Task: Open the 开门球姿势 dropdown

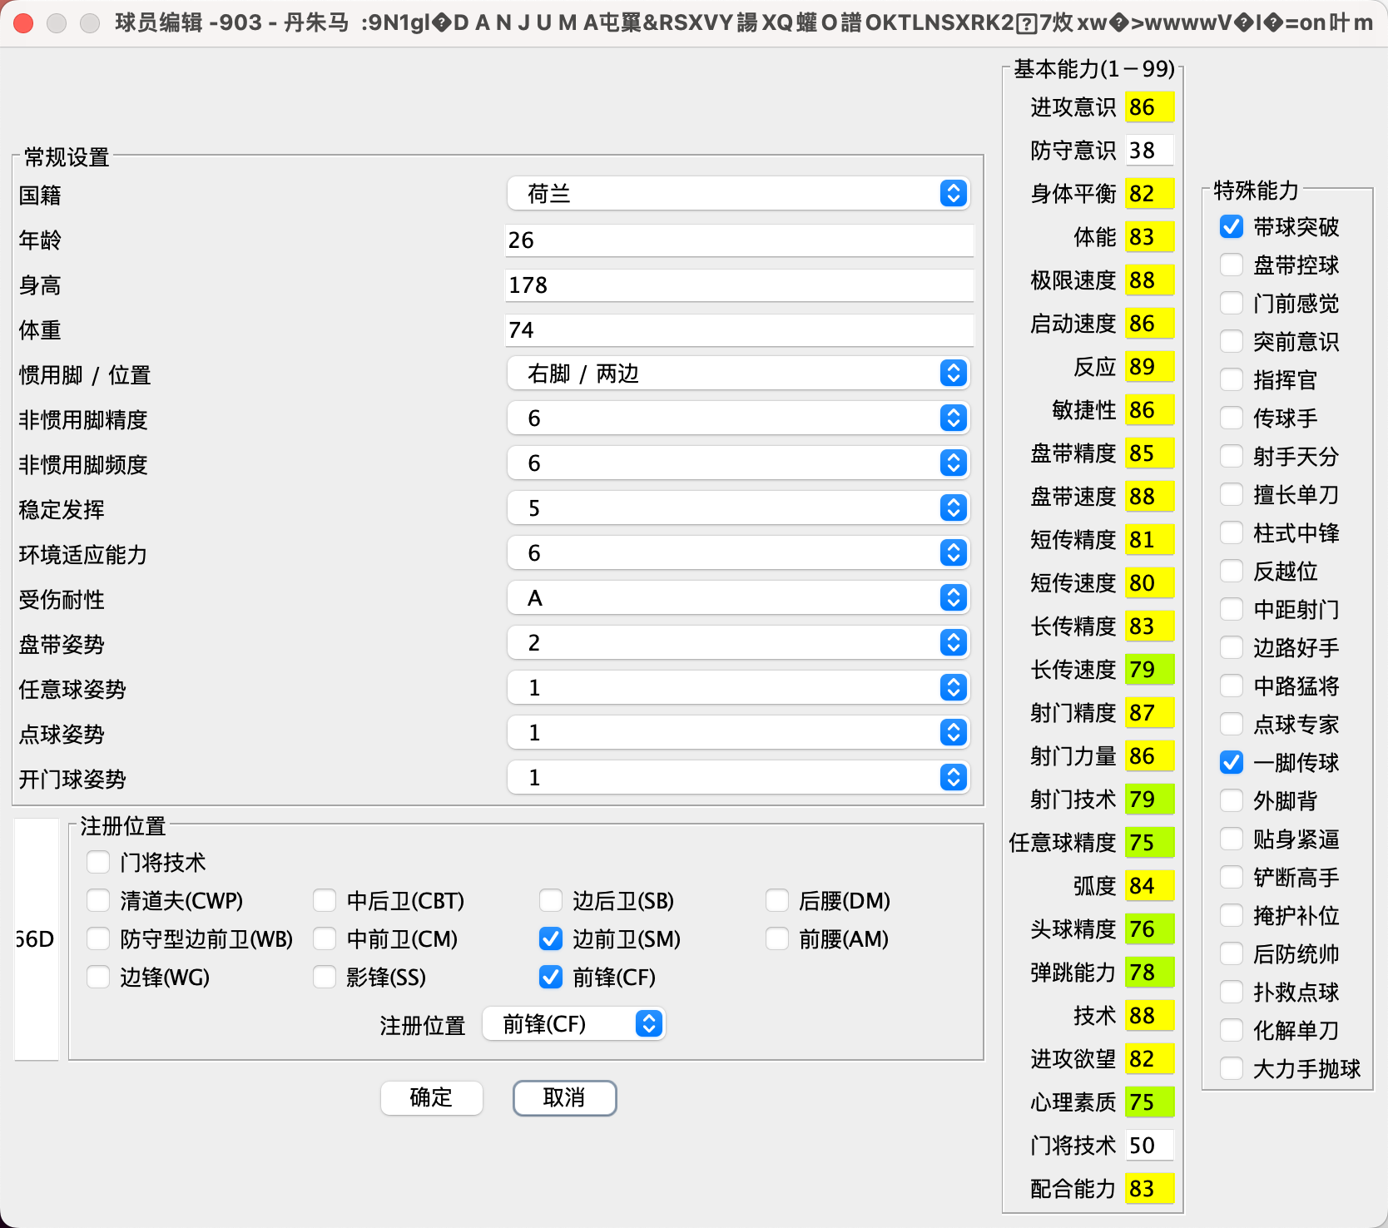Action: pyautogui.click(x=738, y=778)
